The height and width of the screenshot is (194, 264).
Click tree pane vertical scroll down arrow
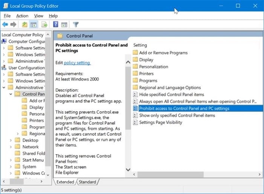pos(48,175)
